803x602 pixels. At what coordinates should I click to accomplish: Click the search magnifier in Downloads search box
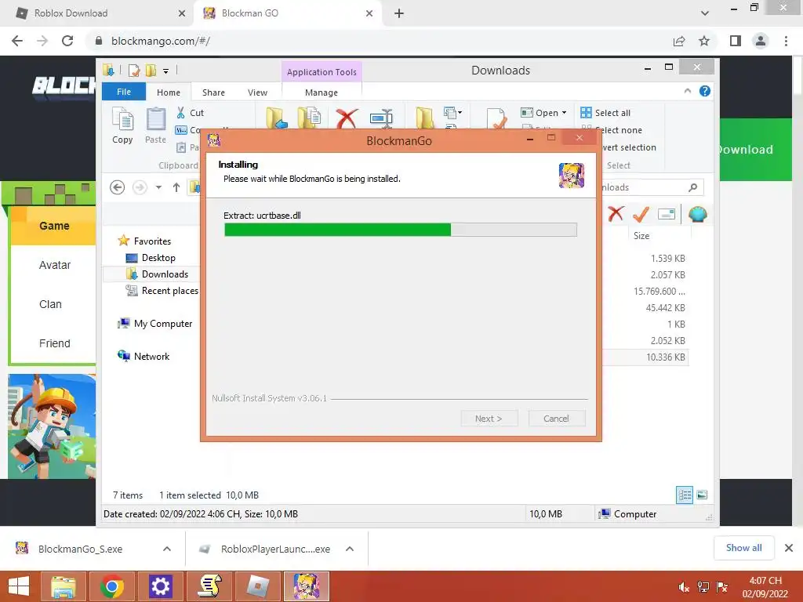693,187
